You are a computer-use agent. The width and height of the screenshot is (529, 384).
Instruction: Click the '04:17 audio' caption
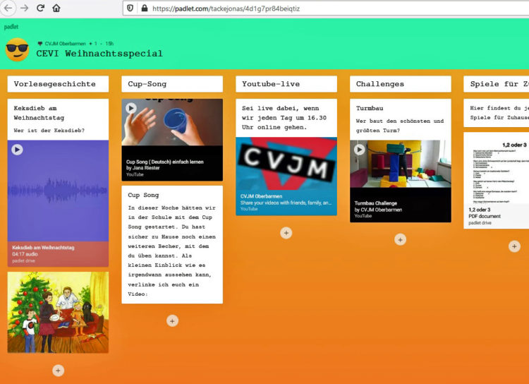25,254
